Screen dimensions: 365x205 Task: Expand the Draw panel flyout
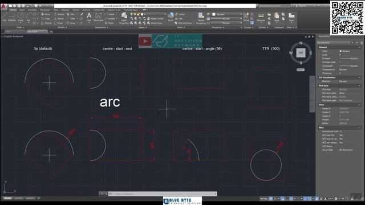tap(20, 27)
